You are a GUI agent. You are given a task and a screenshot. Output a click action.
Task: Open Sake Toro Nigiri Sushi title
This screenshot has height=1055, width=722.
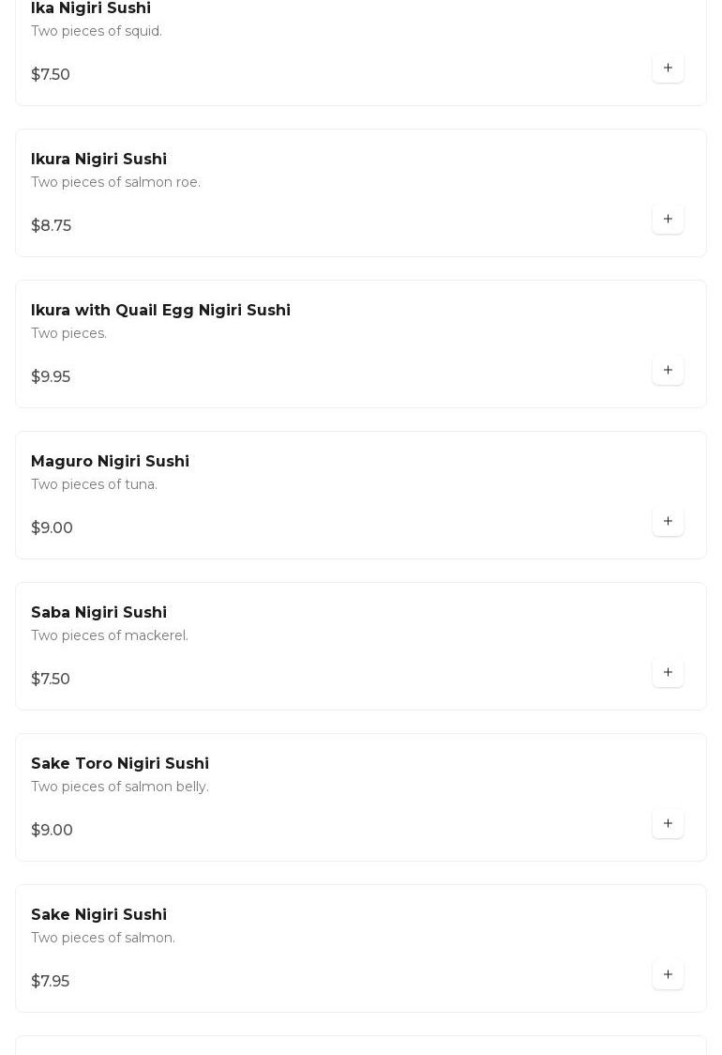click(120, 764)
